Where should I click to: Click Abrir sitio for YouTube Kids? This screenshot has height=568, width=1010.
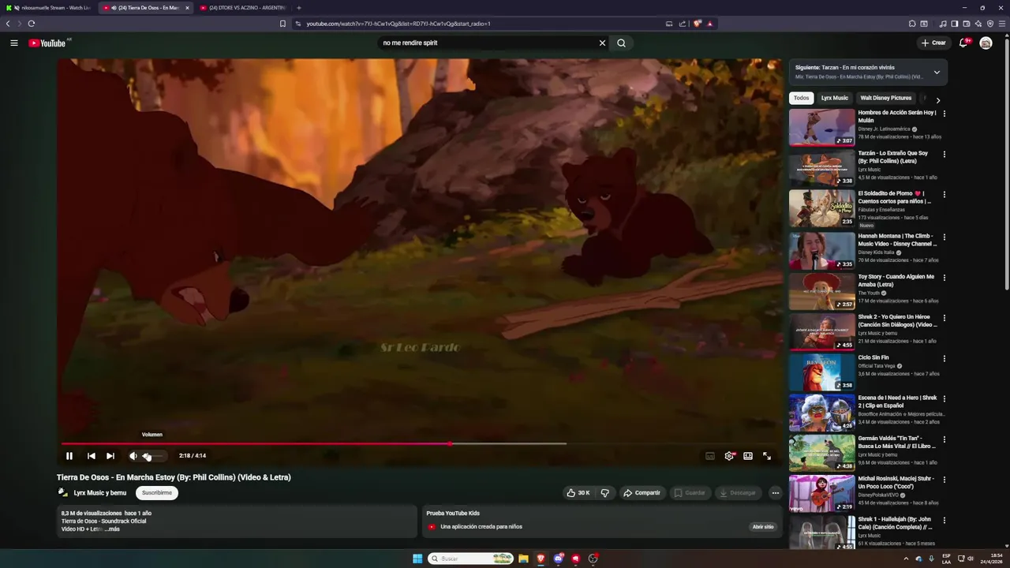pyautogui.click(x=763, y=527)
